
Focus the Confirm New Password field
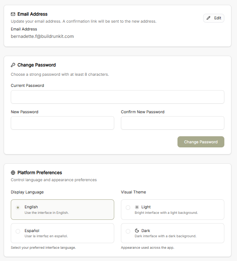tap(173, 123)
